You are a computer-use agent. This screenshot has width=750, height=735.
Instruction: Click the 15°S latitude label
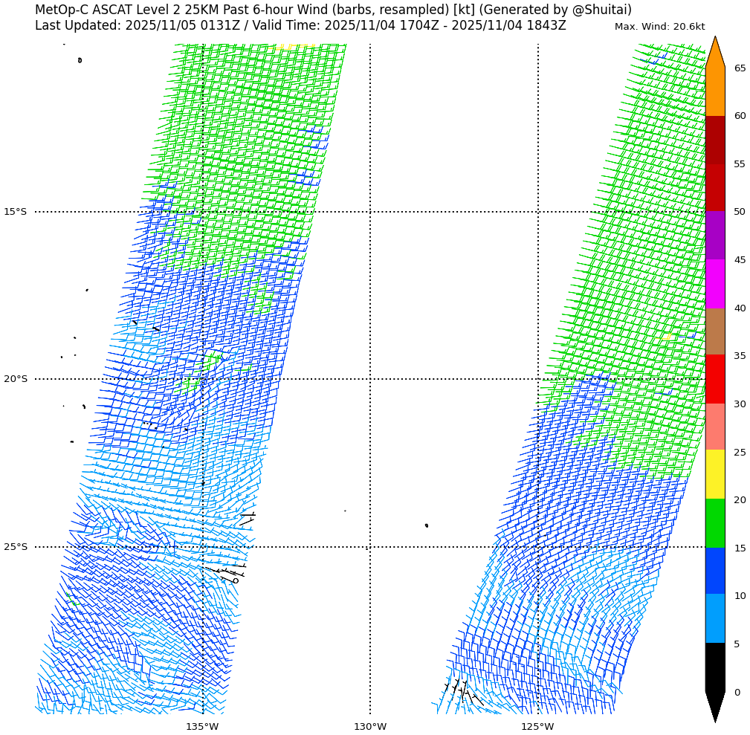15,212
